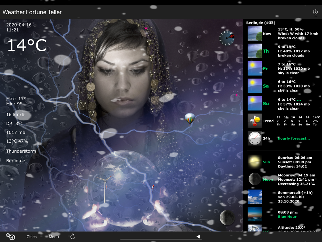Tap the wind compass dial
Screen dimensions: 322x242
click(227, 38)
